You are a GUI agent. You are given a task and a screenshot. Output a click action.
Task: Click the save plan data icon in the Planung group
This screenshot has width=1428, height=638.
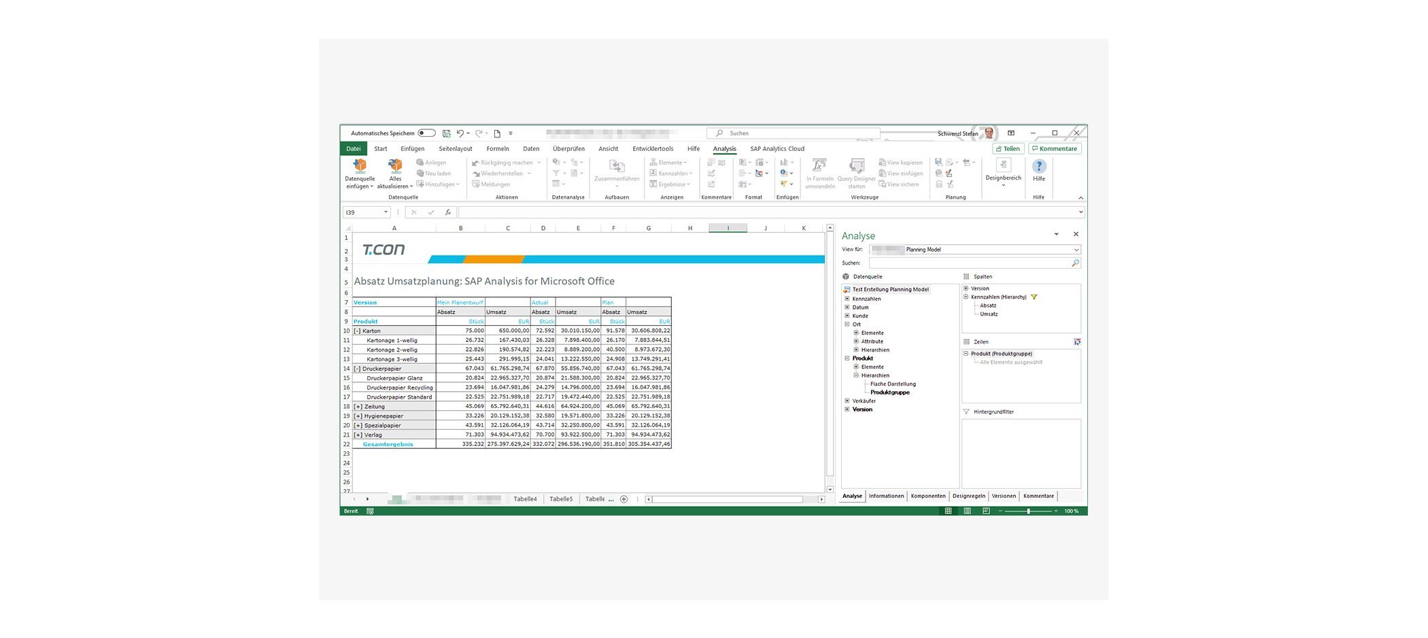938,163
